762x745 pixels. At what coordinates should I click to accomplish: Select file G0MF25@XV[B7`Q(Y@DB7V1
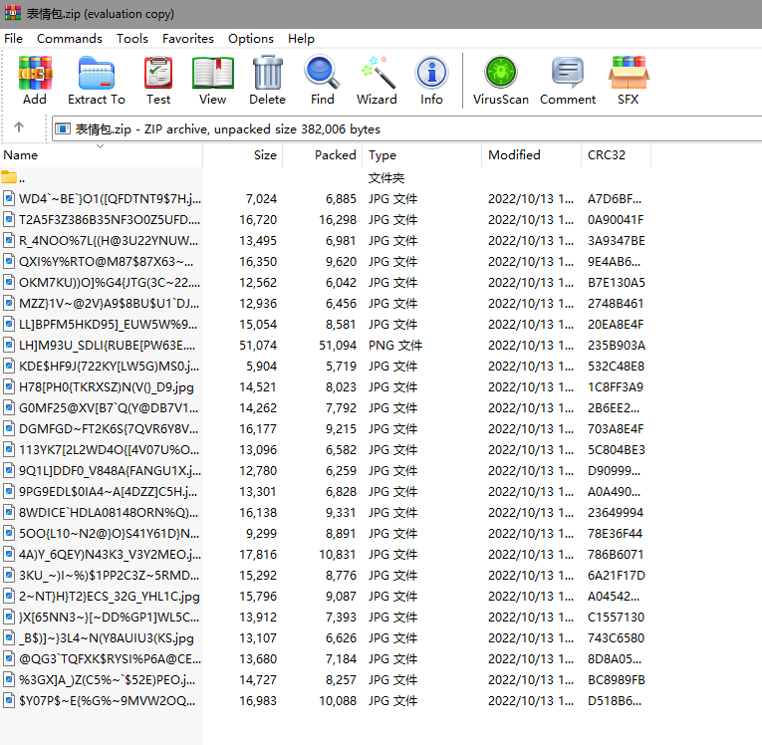coord(109,407)
